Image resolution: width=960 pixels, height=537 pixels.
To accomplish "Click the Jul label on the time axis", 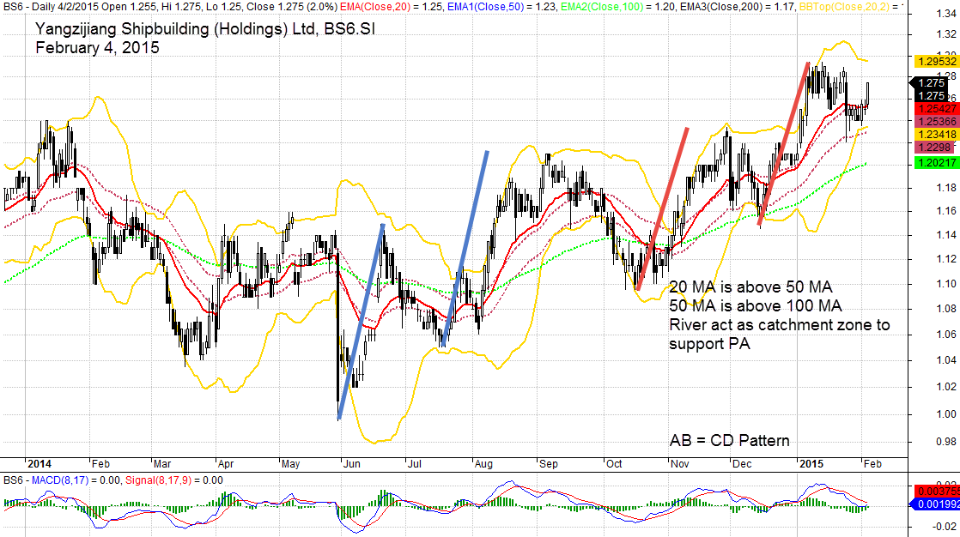I will [x=415, y=463].
